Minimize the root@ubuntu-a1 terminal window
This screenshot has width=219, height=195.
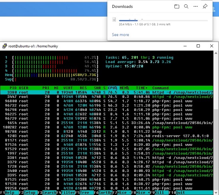click(185, 46)
